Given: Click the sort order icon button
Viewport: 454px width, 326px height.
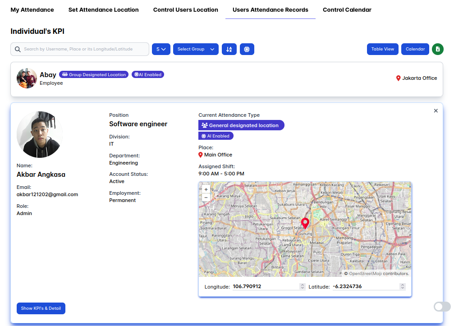Looking at the screenshot, I should [x=229, y=49].
